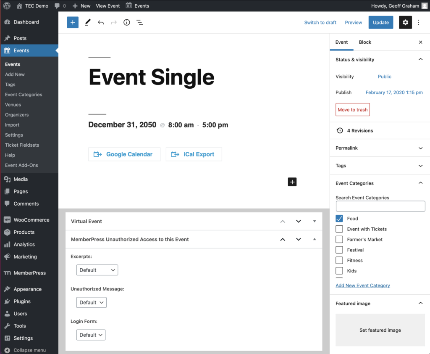The height and width of the screenshot is (354, 430).
Task: Click the Search Event Categories field
Action: [380, 206]
